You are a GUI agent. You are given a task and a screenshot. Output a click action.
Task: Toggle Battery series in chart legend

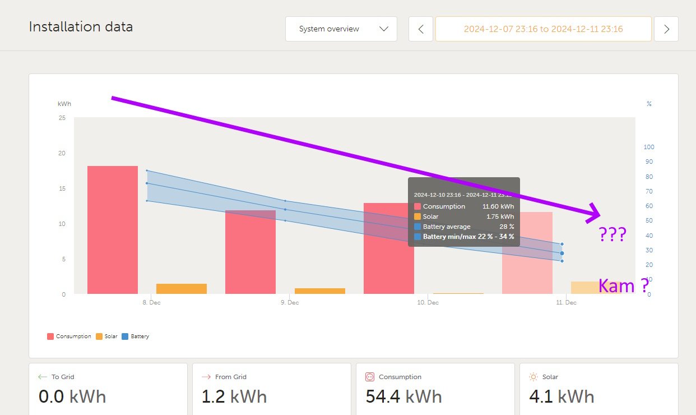(x=135, y=336)
